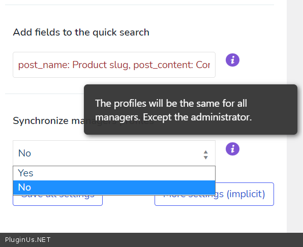303x247 pixels.
Task: Choose the highlighted No option in the list
Action: pos(114,188)
